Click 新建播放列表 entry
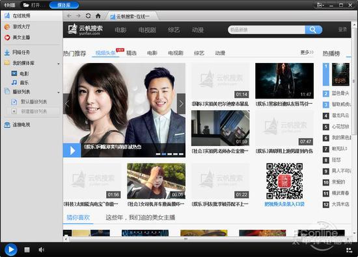The height and width of the screenshot is (257, 358). coord(29,112)
